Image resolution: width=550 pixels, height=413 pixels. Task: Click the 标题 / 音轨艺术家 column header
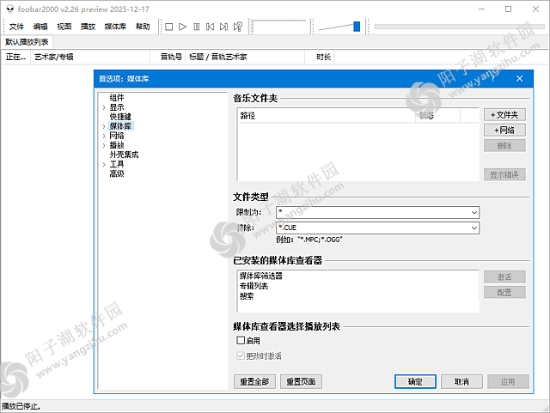tap(245, 57)
